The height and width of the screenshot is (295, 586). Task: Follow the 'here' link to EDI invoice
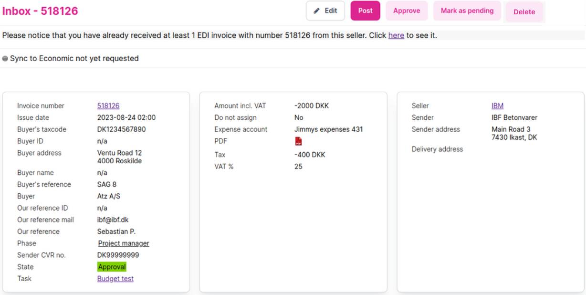pyautogui.click(x=396, y=35)
